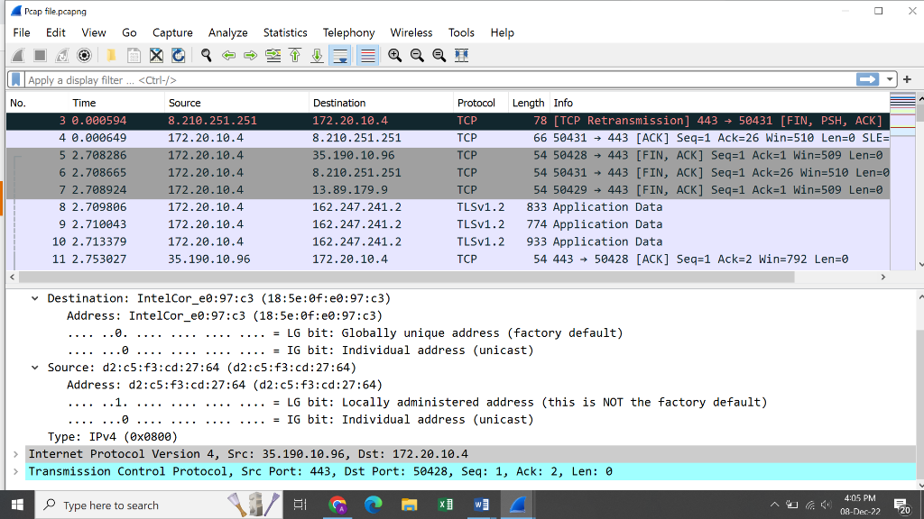Click the Save capture file icon
This screenshot has width=924, height=519.
(134, 55)
